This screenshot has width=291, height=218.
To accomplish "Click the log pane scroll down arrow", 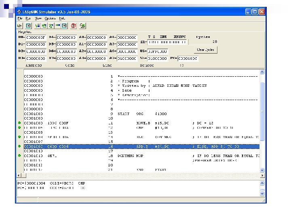I will [262, 194].
